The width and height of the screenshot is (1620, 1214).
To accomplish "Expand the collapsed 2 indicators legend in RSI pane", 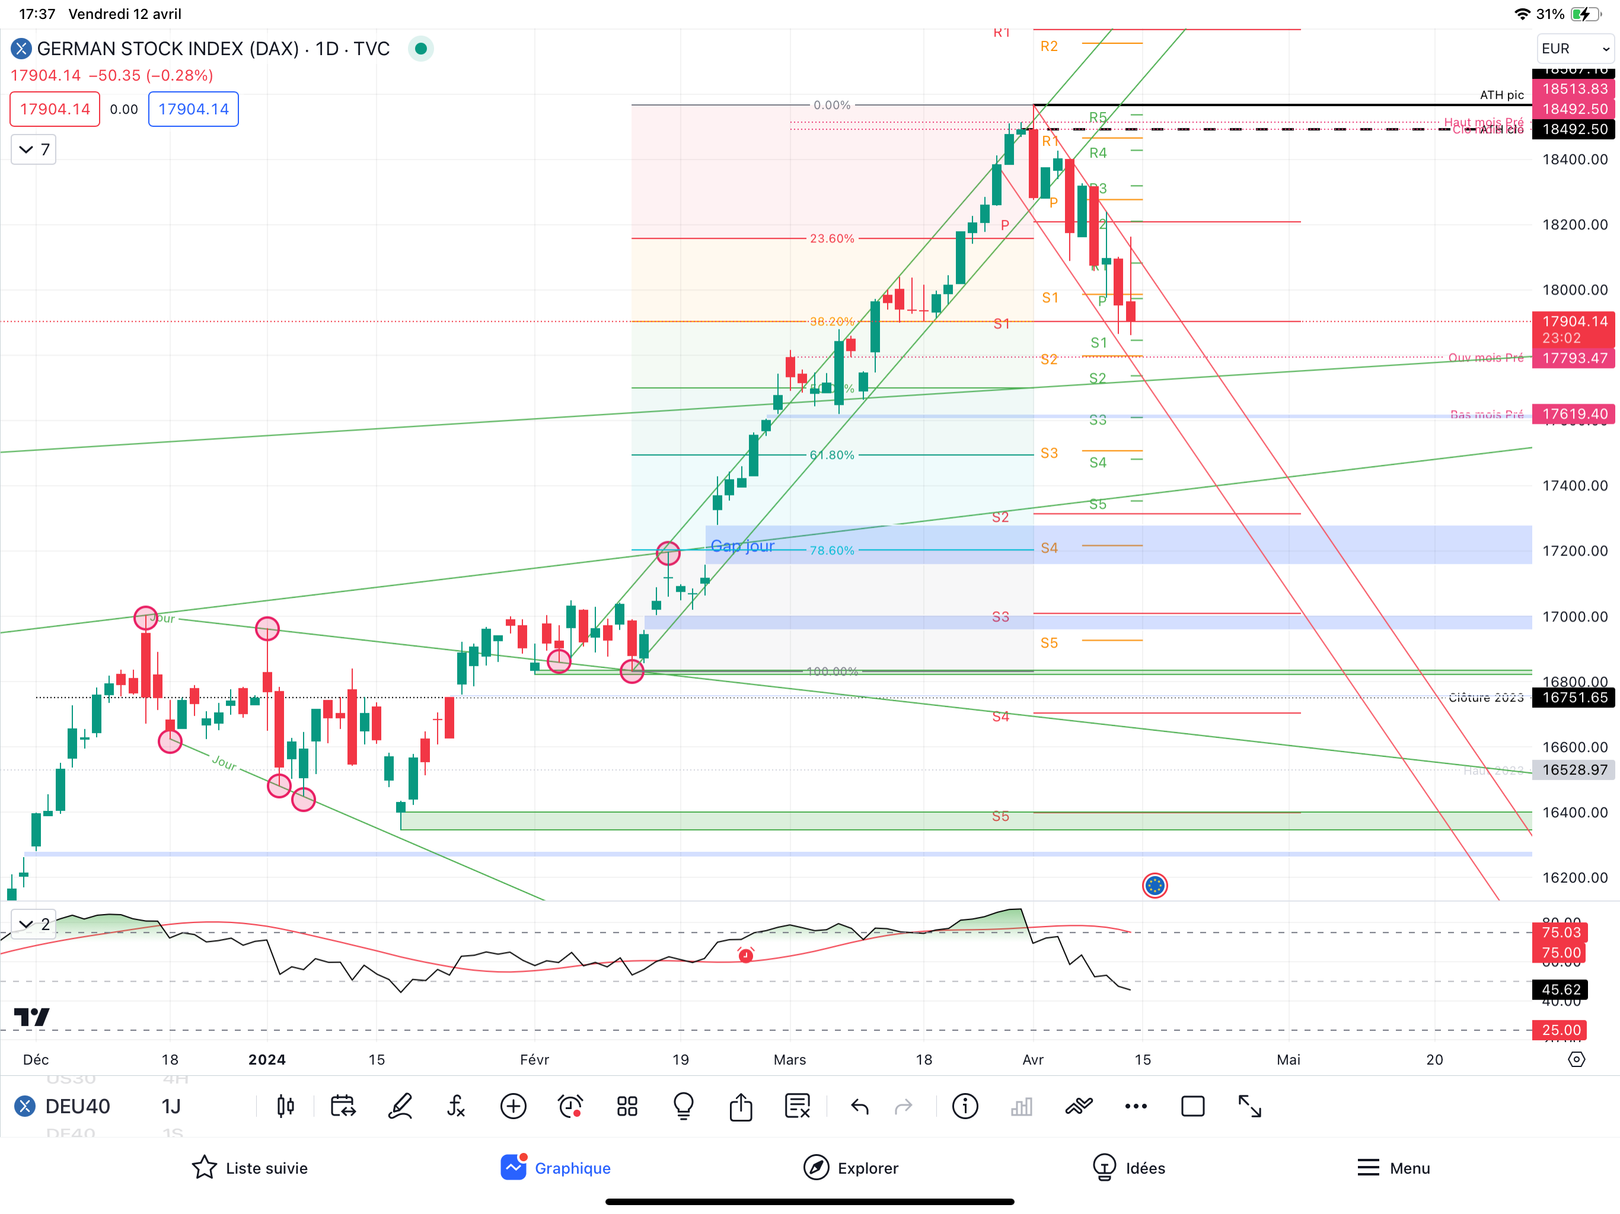I will (34, 924).
